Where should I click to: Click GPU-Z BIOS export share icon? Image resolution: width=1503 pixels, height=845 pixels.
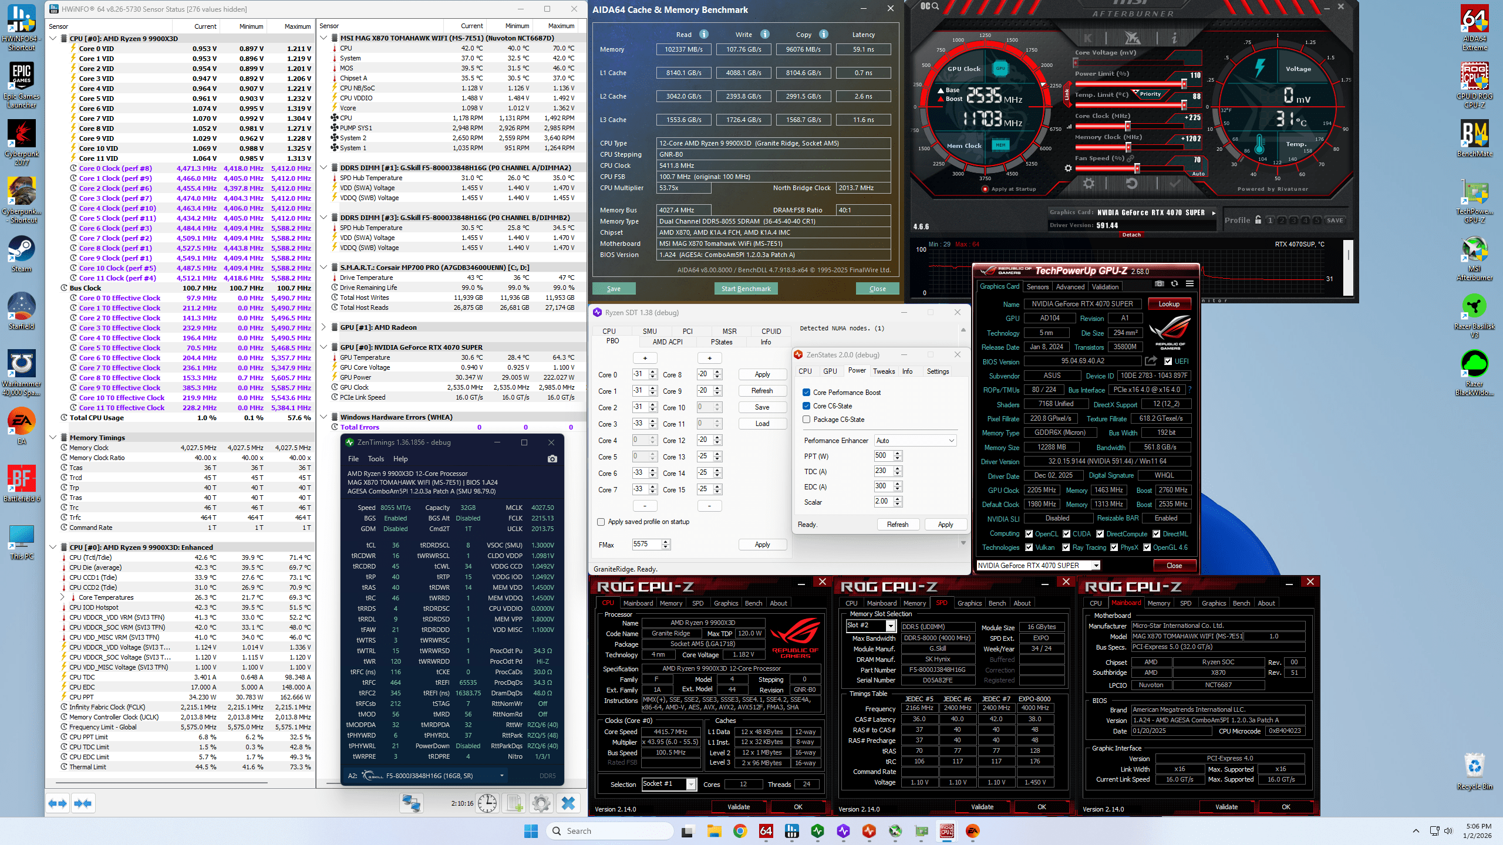1151,361
